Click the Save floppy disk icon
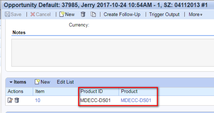This screenshot has width=214, height=113. 7,14
